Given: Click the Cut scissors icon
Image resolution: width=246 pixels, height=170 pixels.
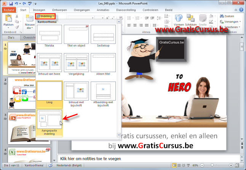Looking at the screenshot, I should (x=17, y=16).
